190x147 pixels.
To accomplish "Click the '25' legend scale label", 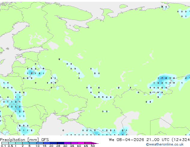I will pyautogui.click(x=58, y=146).
